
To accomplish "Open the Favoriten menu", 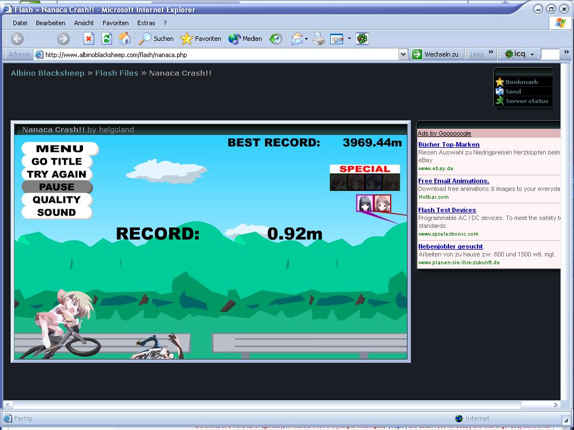I will (115, 22).
